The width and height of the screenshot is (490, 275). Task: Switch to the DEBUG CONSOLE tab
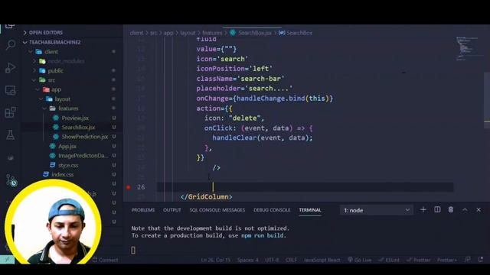point(272,210)
